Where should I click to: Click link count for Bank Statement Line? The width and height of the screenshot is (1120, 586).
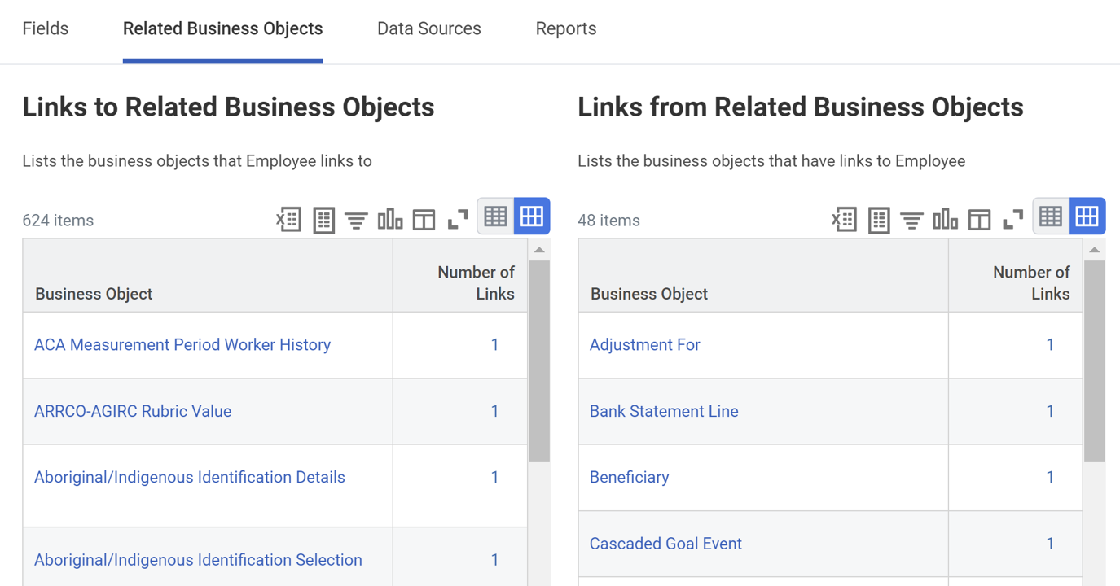[1050, 411]
